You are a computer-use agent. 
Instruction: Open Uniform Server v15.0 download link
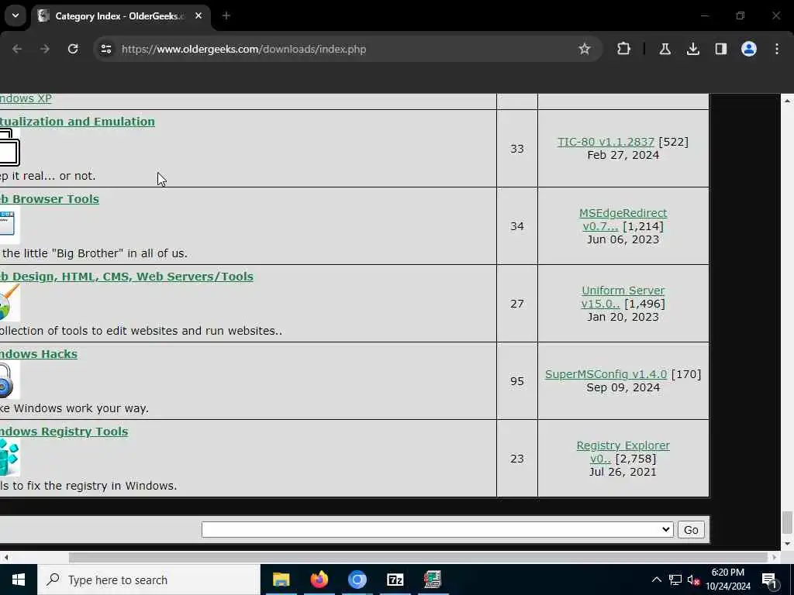623,297
